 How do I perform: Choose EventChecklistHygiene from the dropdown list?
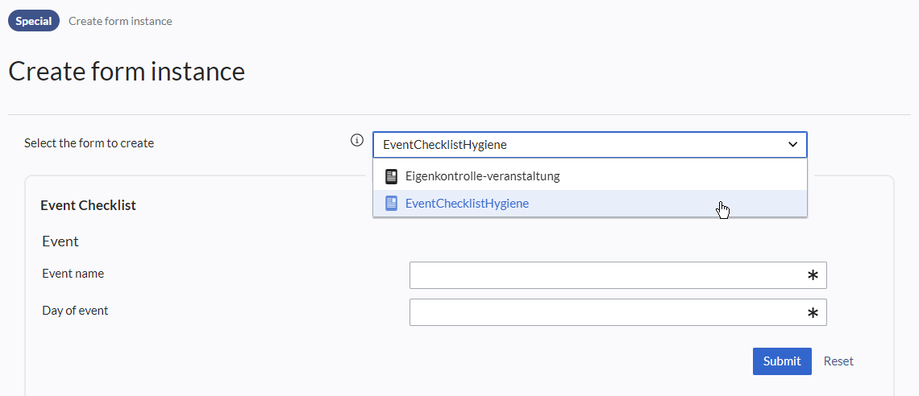(589, 204)
